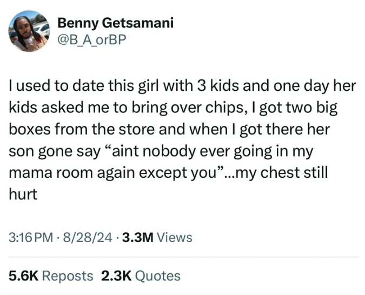
Task: Open the 2.3K Quotes list
Action: click(x=140, y=276)
